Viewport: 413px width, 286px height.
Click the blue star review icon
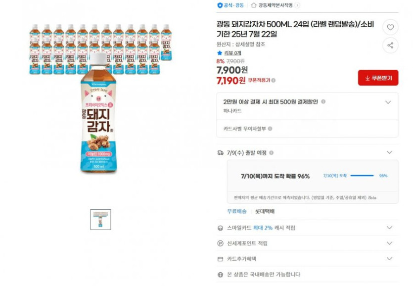[x=220, y=53]
